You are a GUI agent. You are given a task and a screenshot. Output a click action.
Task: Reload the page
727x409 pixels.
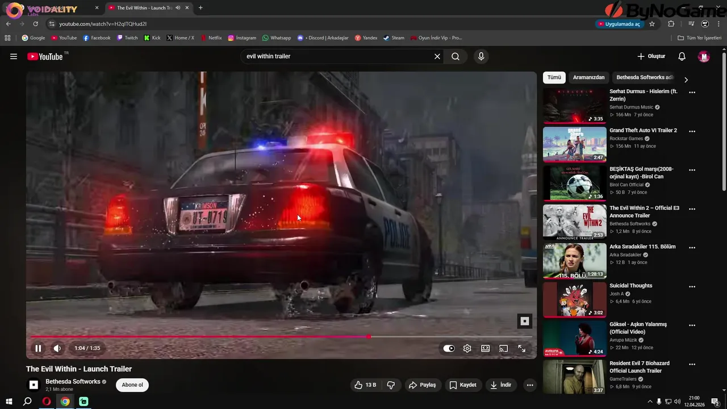pos(35,24)
